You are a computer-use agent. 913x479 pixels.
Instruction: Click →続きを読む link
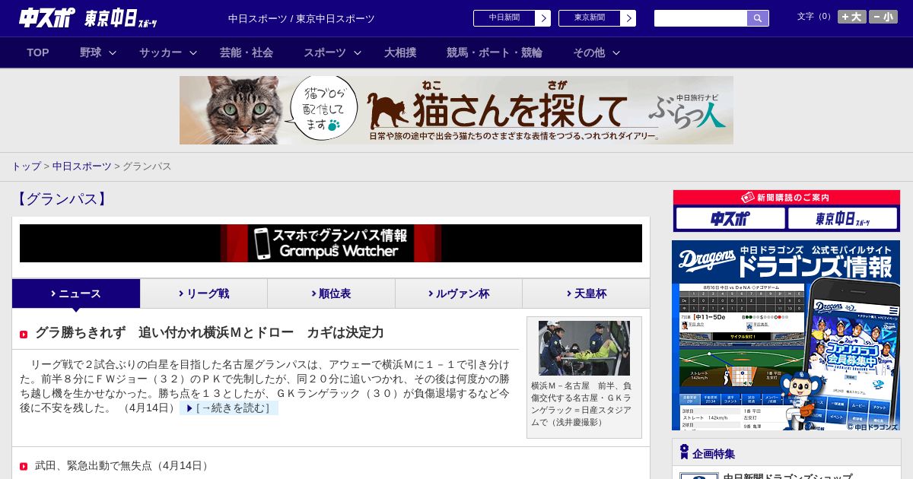229,408
